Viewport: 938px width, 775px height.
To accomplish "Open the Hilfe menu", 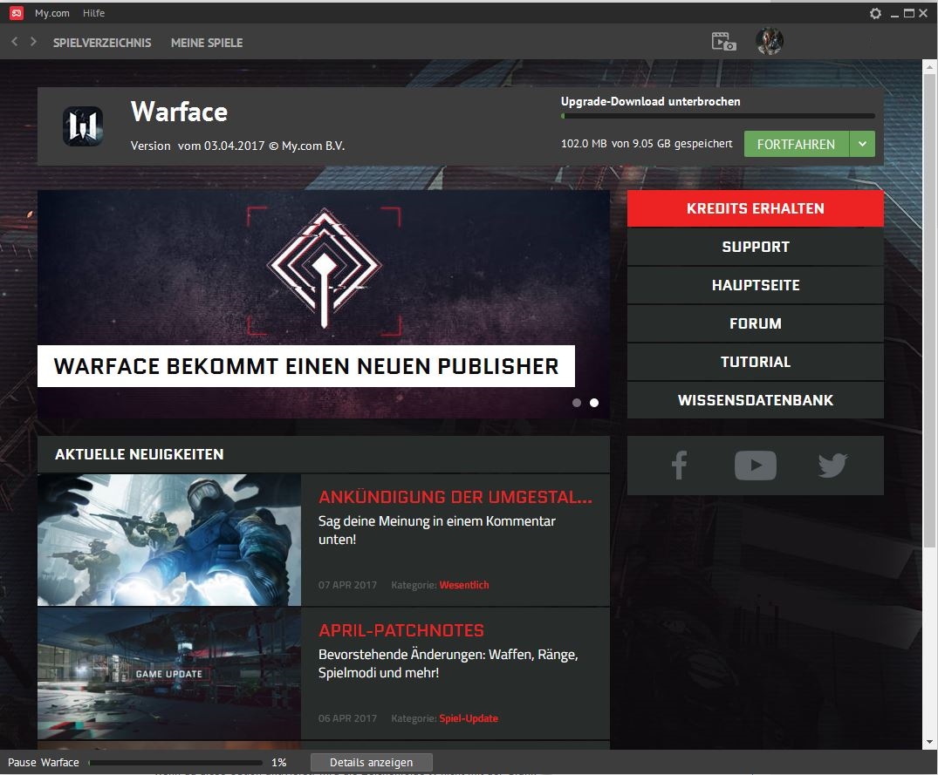I will (94, 13).
